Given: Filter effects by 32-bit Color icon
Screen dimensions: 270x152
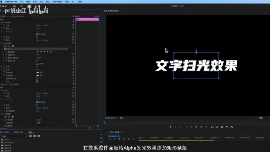Looking at the screenshot, I should 34,136.
